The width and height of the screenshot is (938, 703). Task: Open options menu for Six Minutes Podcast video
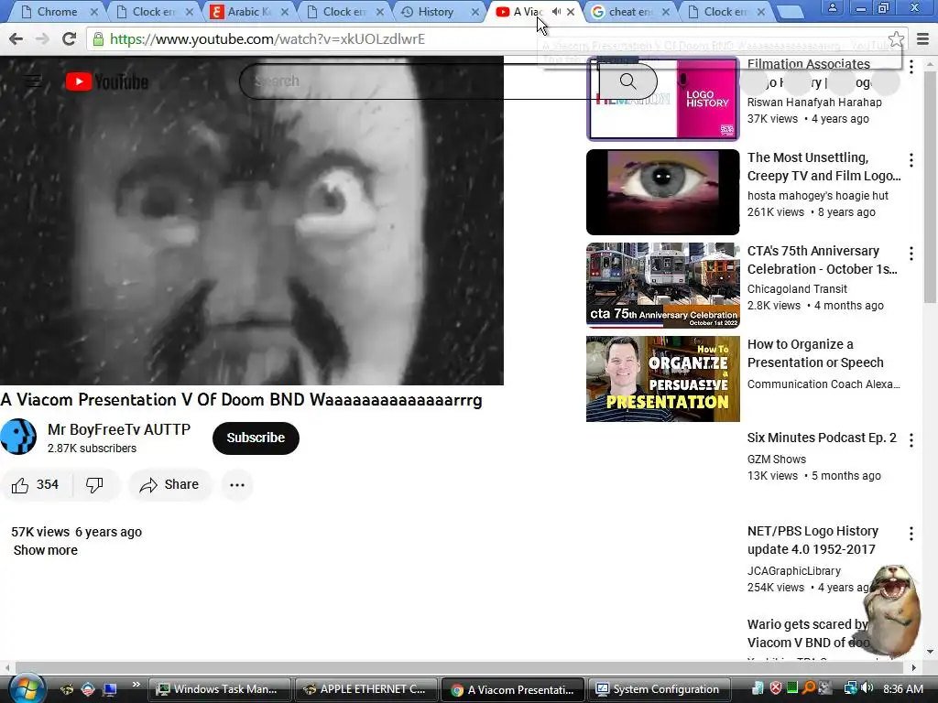tap(911, 440)
